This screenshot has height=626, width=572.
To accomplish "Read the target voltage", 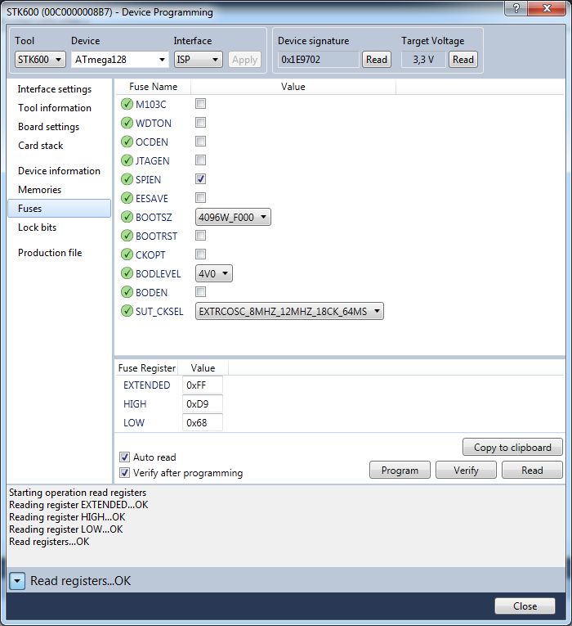I will point(463,60).
